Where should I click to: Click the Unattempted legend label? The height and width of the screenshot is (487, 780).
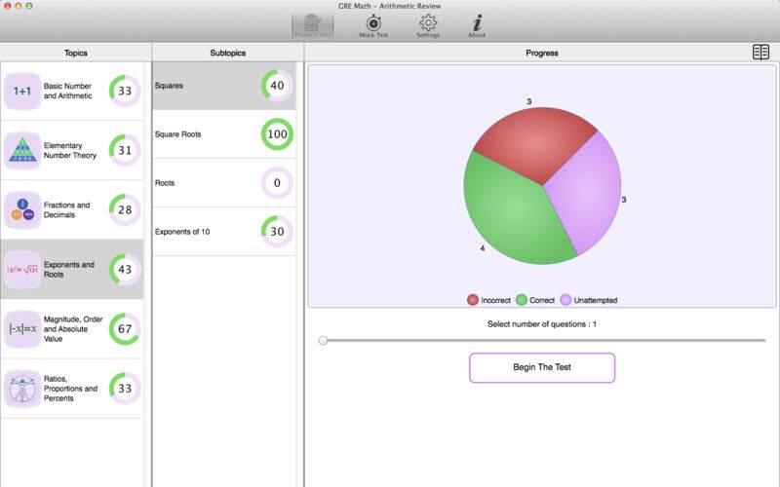[x=596, y=300]
